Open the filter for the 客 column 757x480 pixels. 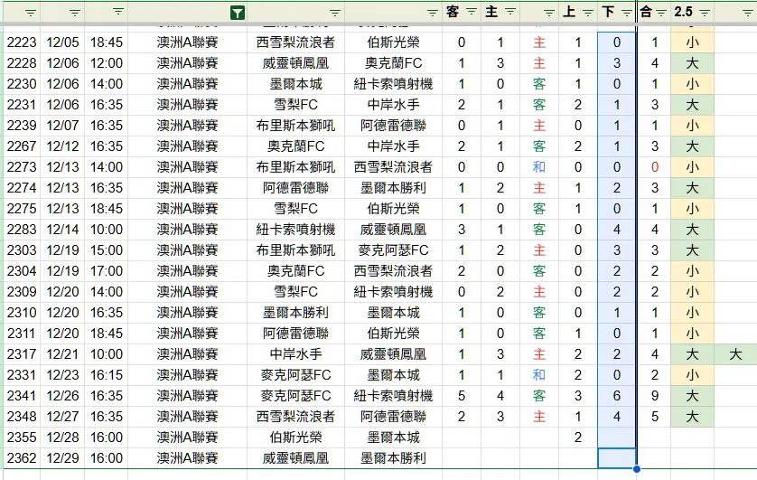point(472,12)
